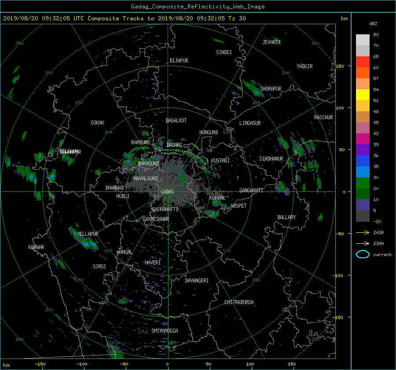Click the grey 80 dBZ legend swatch
Screen dimensions: 396x370
point(363,40)
